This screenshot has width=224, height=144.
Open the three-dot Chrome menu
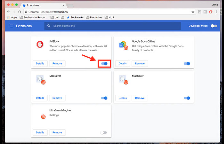click(216, 12)
